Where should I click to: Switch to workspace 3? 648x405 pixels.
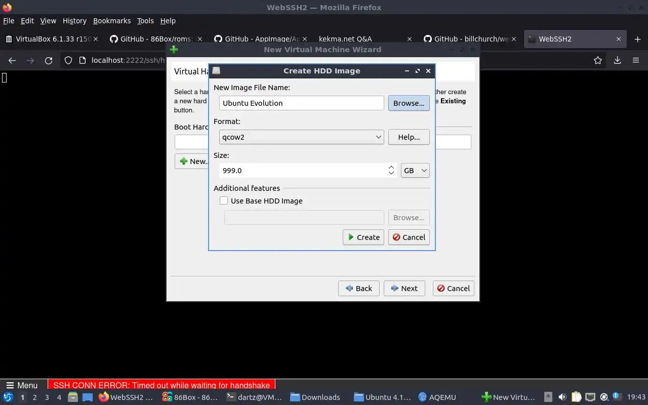tap(47, 397)
